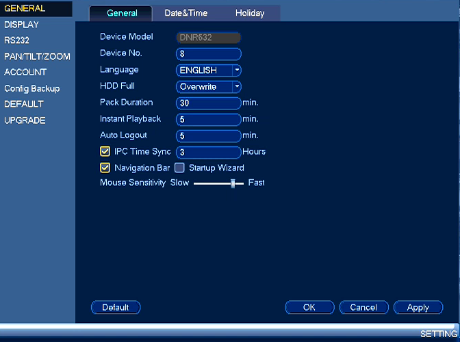Click the Fast label of mouse sensitivity
460x342 pixels.
click(x=257, y=183)
